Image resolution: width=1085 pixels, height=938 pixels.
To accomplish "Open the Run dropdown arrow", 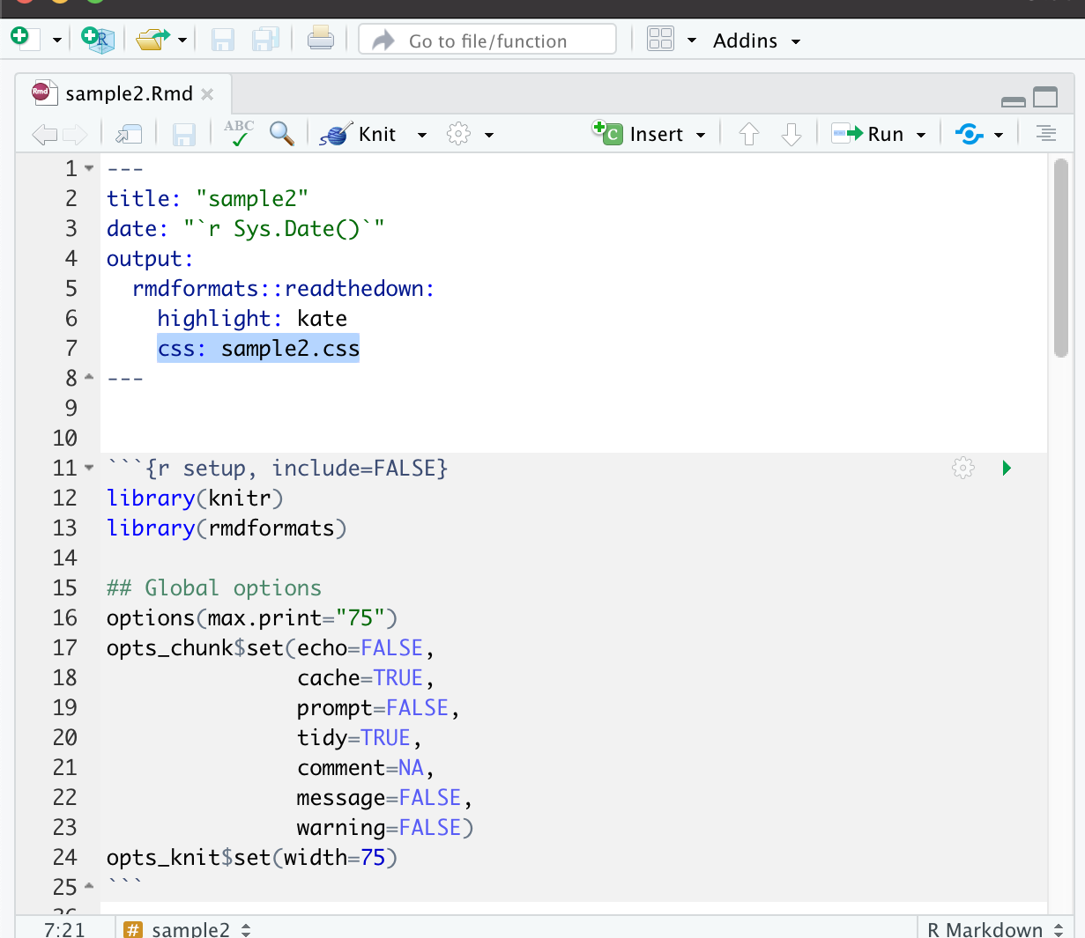I will click(921, 135).
